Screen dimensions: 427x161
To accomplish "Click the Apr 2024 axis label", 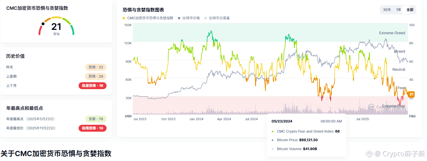I will pyautogui.click(x=224, y=119).
